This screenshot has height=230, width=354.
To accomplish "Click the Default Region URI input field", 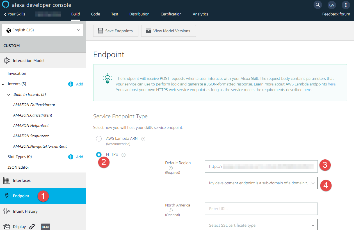I will coord(261,166).
